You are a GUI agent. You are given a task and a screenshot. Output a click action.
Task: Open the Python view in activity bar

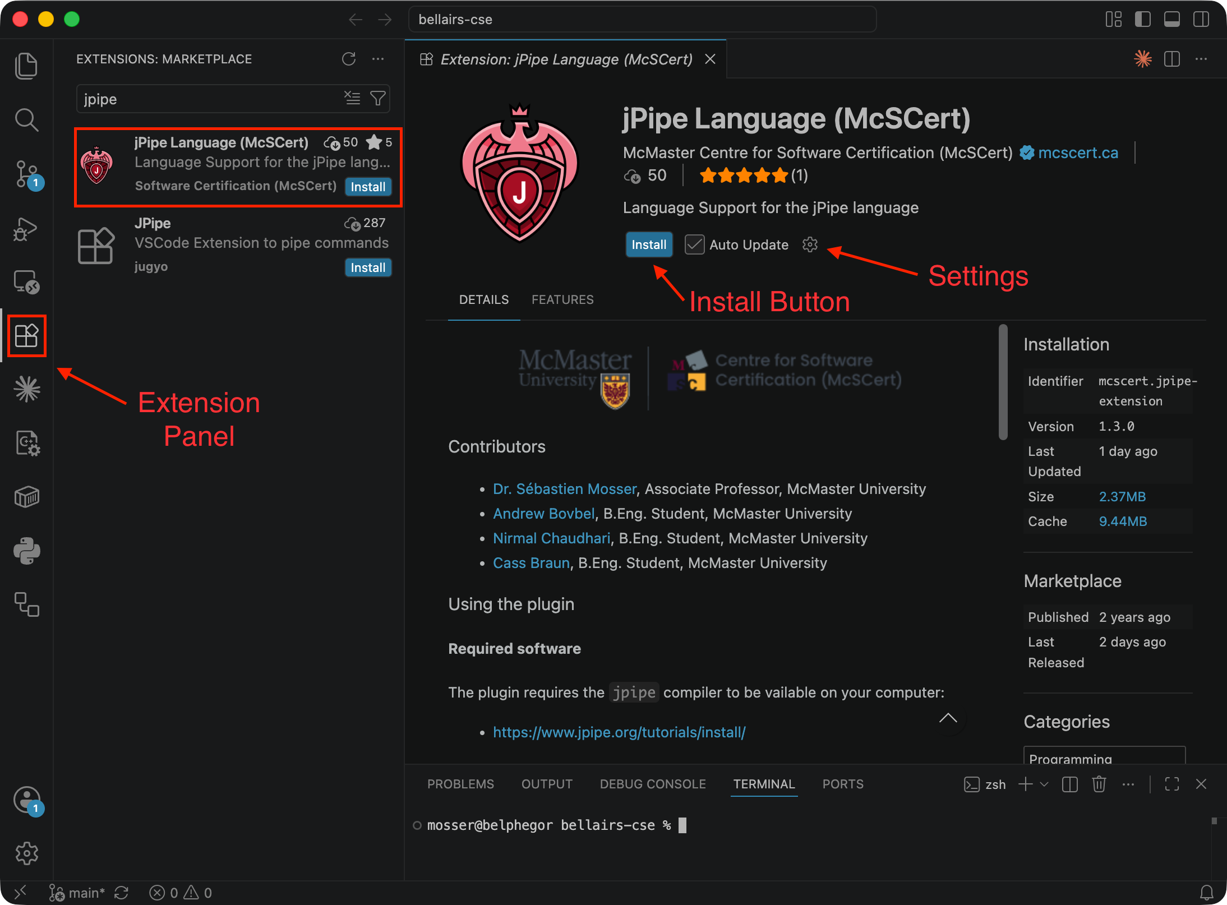pos(26,551)
